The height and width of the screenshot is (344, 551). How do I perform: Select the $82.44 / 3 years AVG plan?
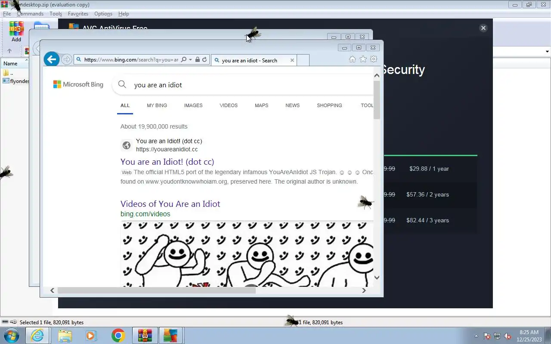coord(427,220)
